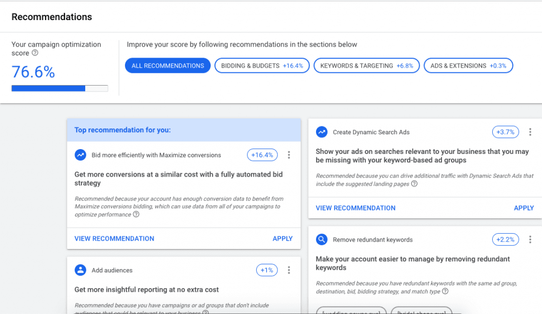
Task: Click the +3.7% score badge
Action: click(x=505, y=132)
